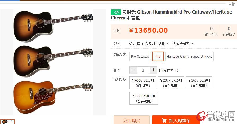The image size is (237, 124).
Task: Increase quantity with plus button
Action: tap(153, 70)
